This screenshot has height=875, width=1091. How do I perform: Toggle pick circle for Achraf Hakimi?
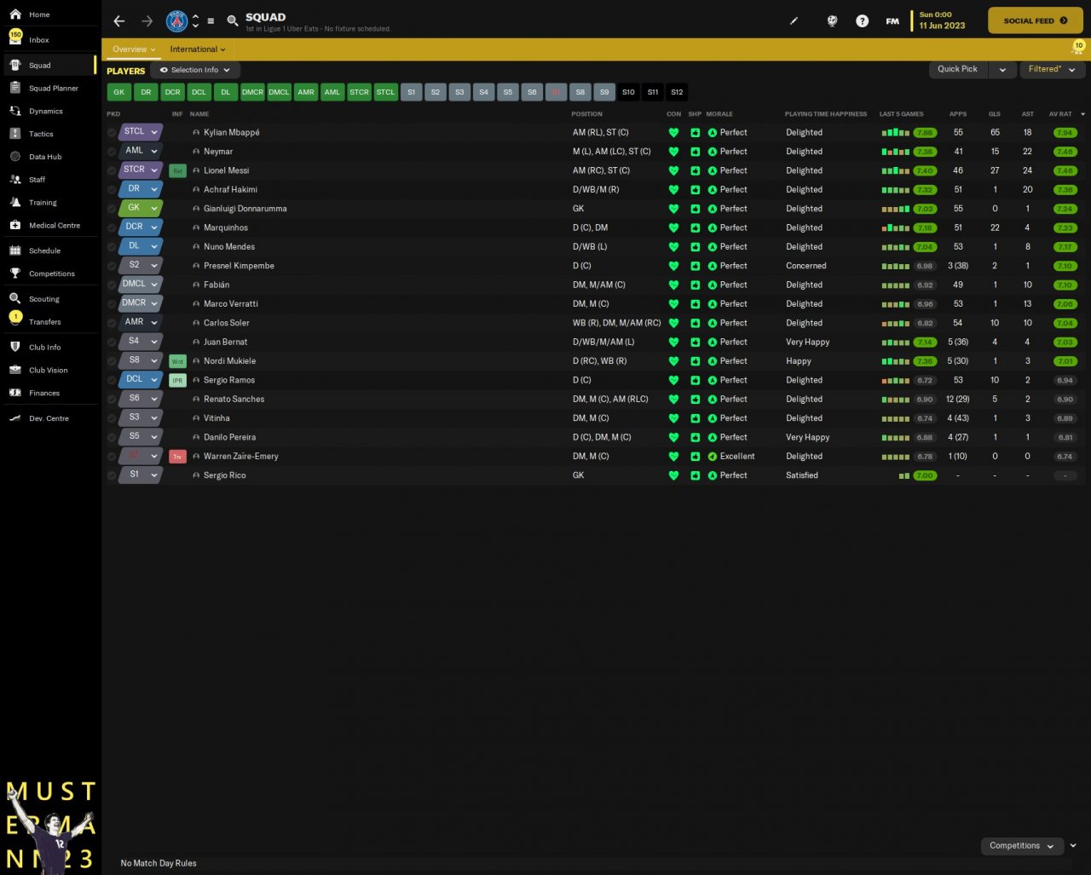[112, 190]
